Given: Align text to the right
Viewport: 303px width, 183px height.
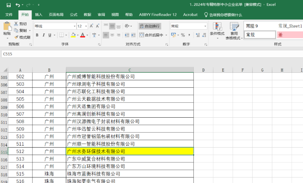Looking at the screenshot, I should 119,35.
